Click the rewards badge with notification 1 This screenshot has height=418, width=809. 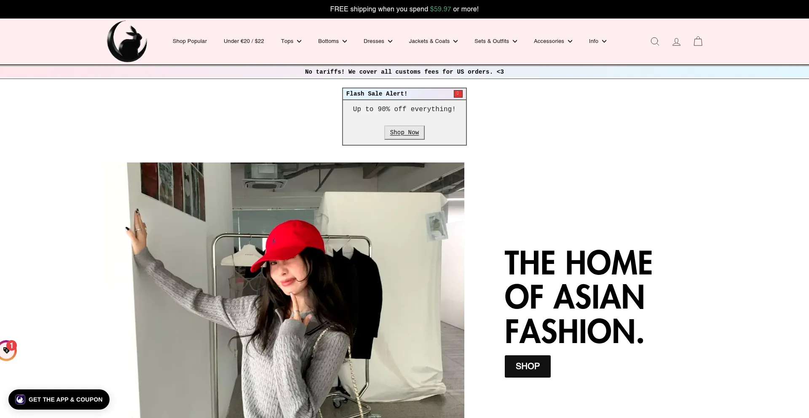point(8,351)
